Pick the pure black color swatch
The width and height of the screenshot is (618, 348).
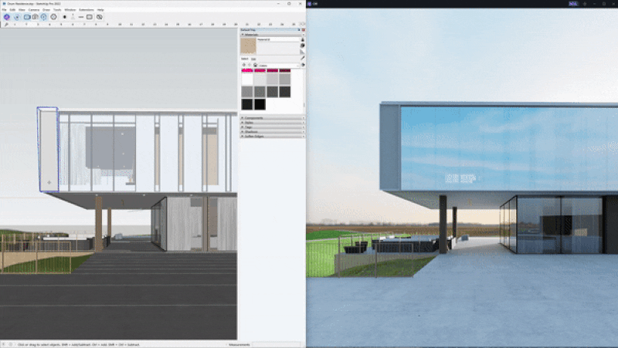(260, 104)
